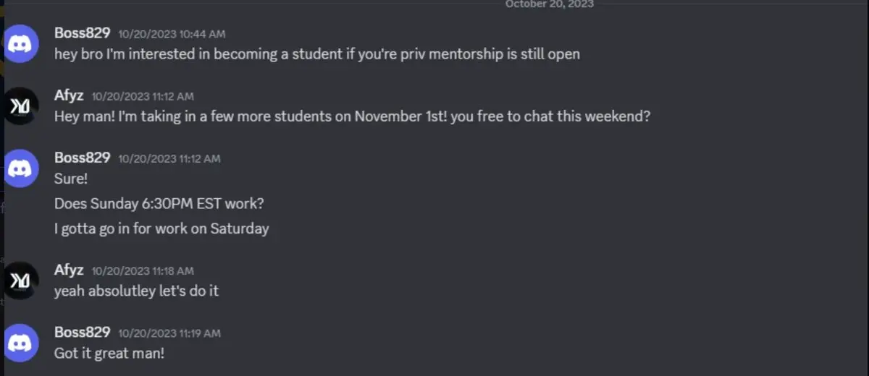Click the "I gotta go in for work on Saturday" message

[161, 228]
